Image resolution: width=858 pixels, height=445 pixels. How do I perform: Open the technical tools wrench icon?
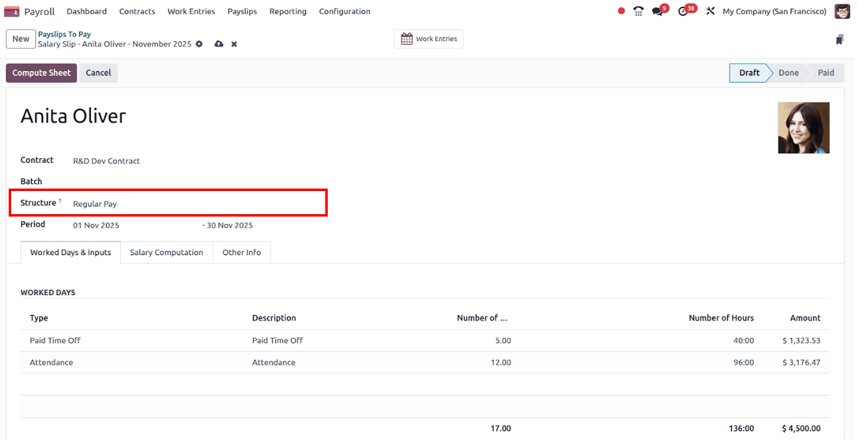pos(710,11)
